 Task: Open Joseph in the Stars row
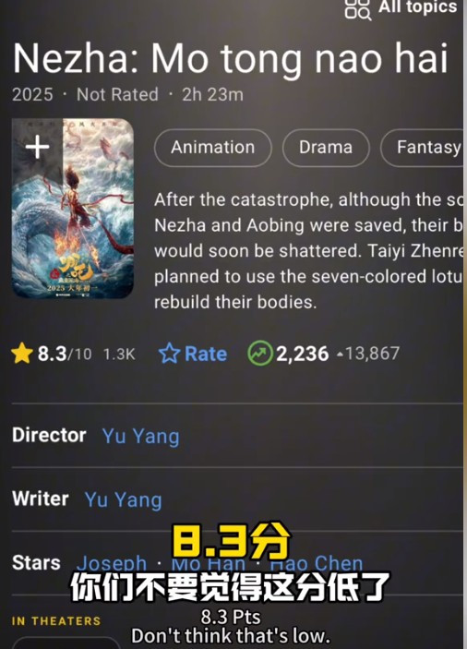tap(112, 563)
